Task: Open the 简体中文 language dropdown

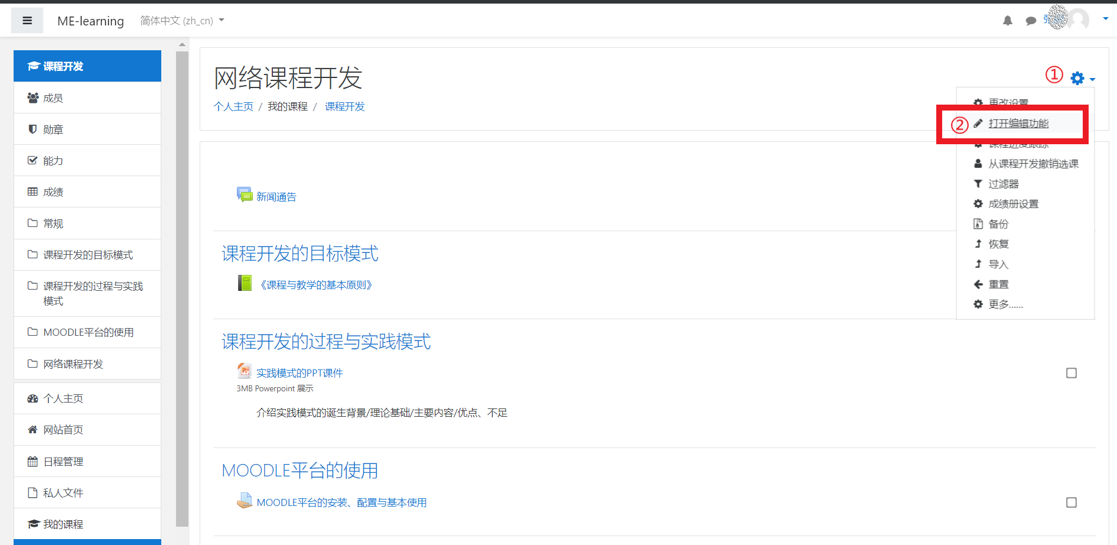Action: [180, 20]
